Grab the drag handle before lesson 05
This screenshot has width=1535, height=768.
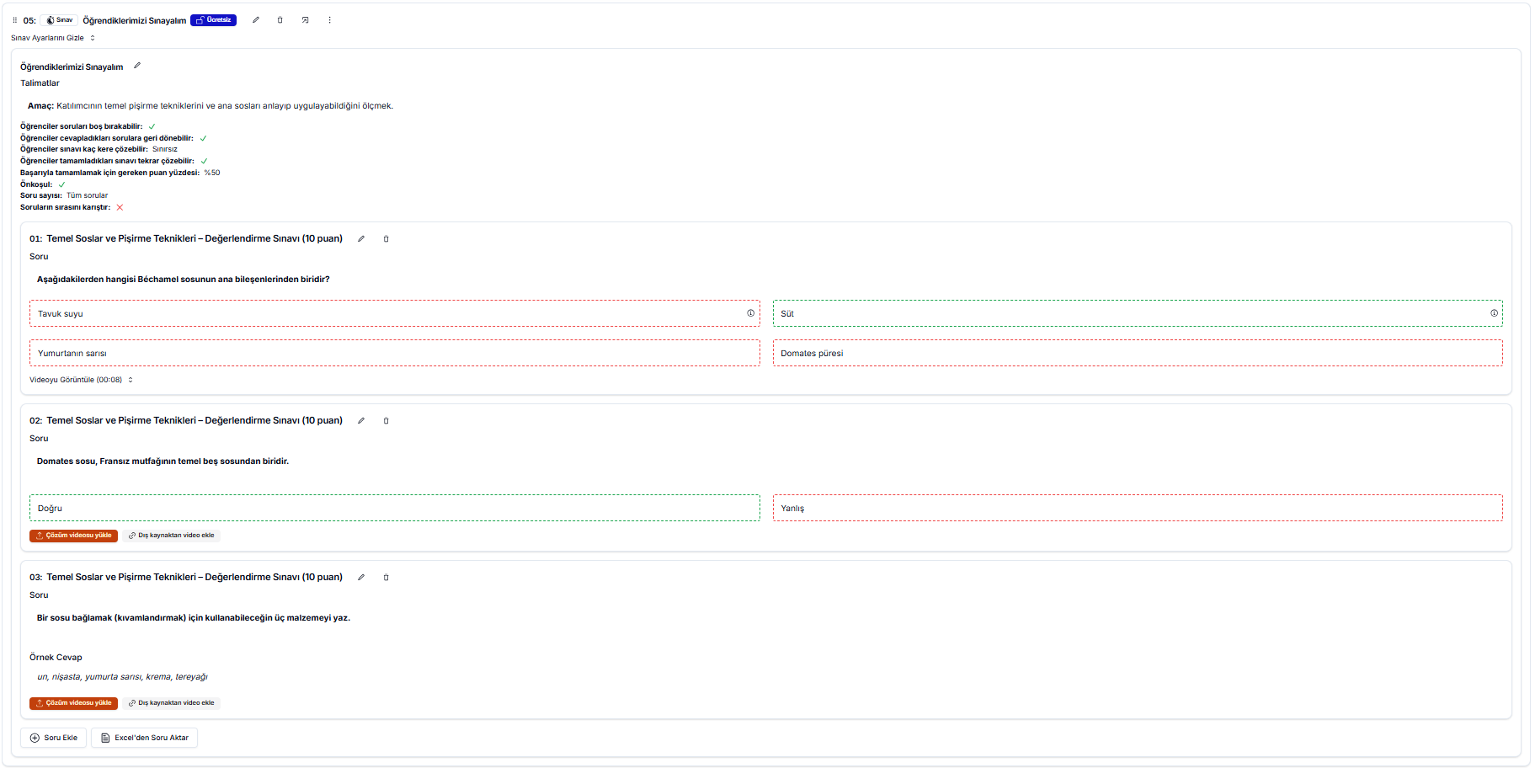pos(14,20)
